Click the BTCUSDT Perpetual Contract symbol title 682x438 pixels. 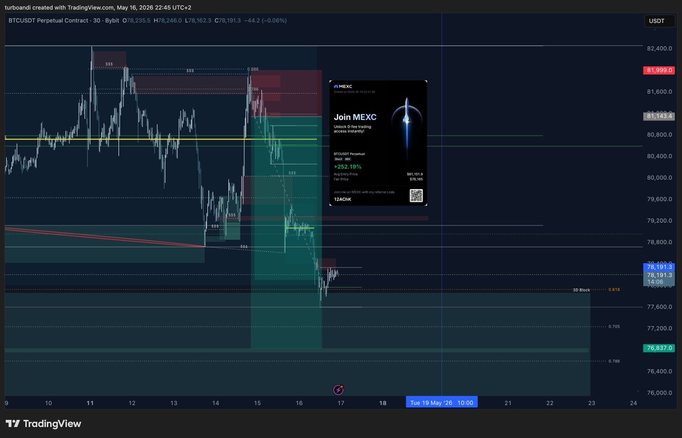(48, 20)
